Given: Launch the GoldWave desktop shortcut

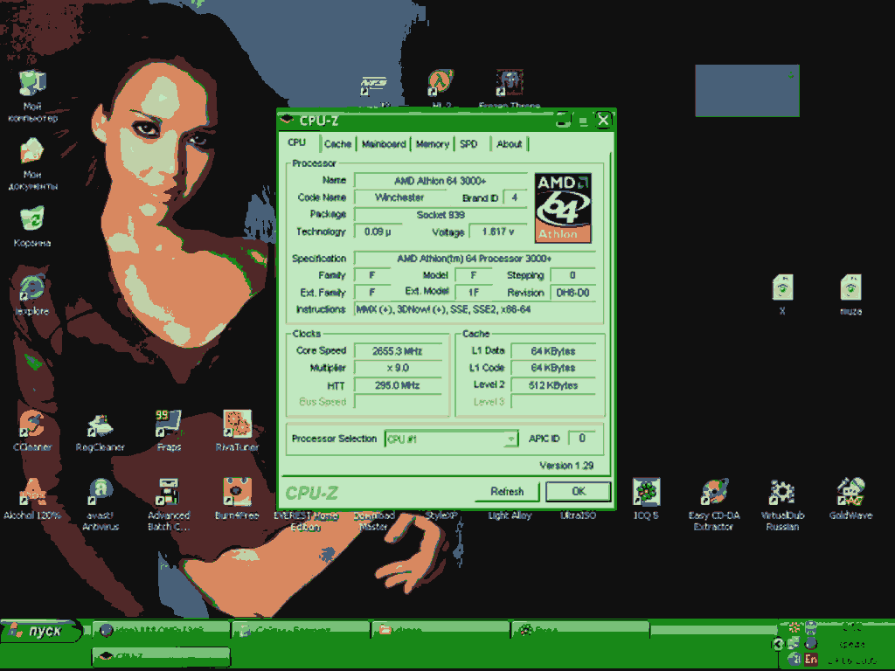Looking at the screenshot, I should [x=850, y=499].
